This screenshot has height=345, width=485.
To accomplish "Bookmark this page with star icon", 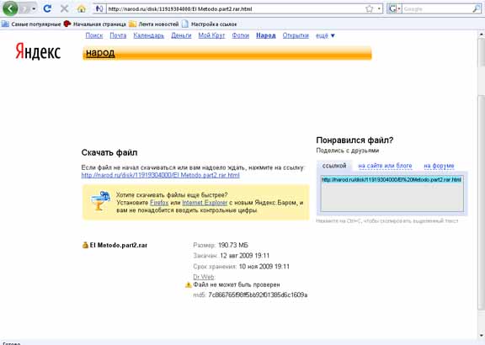I will coord(370,9).
